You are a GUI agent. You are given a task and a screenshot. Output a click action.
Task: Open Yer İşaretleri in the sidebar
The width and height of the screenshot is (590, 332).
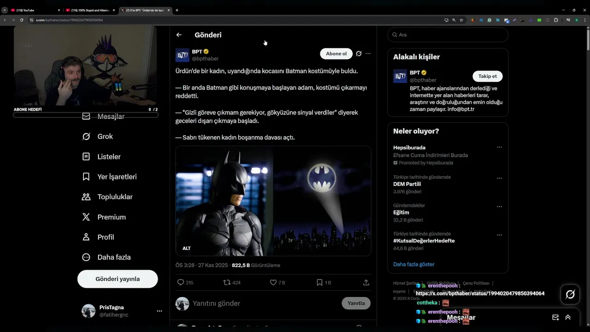[109, 177]
